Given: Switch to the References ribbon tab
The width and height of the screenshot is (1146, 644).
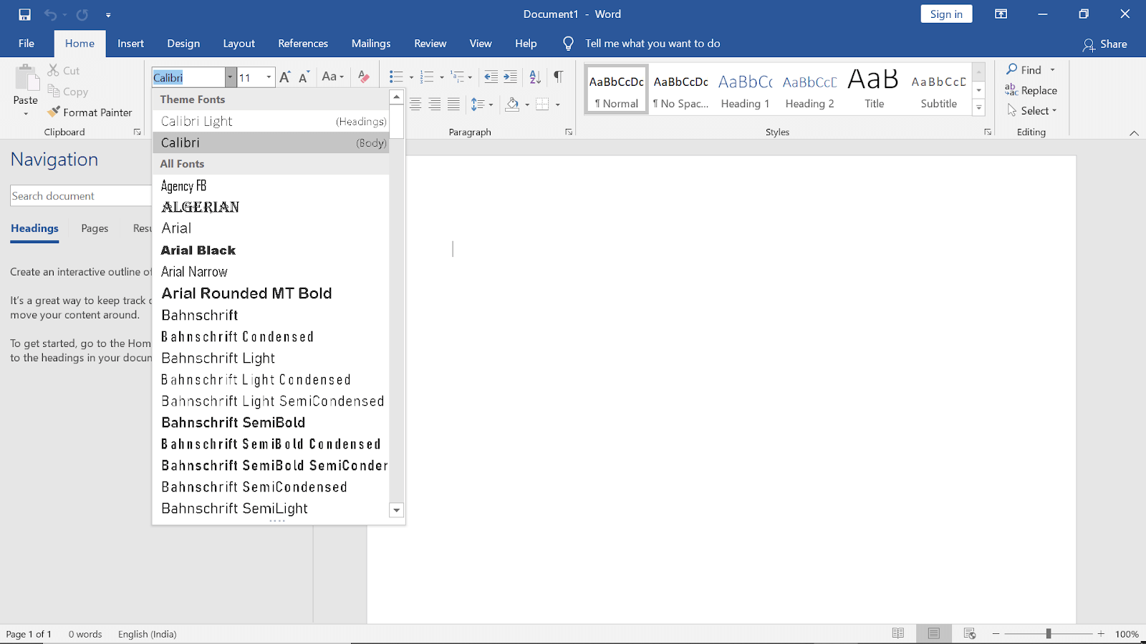Looking at the screenshot, I should (x=303, y=43).
